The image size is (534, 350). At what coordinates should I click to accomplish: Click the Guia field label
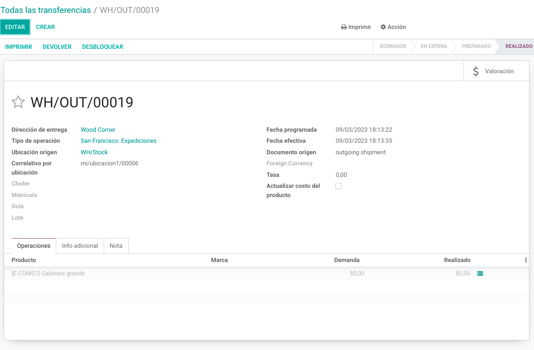(18, 206)
